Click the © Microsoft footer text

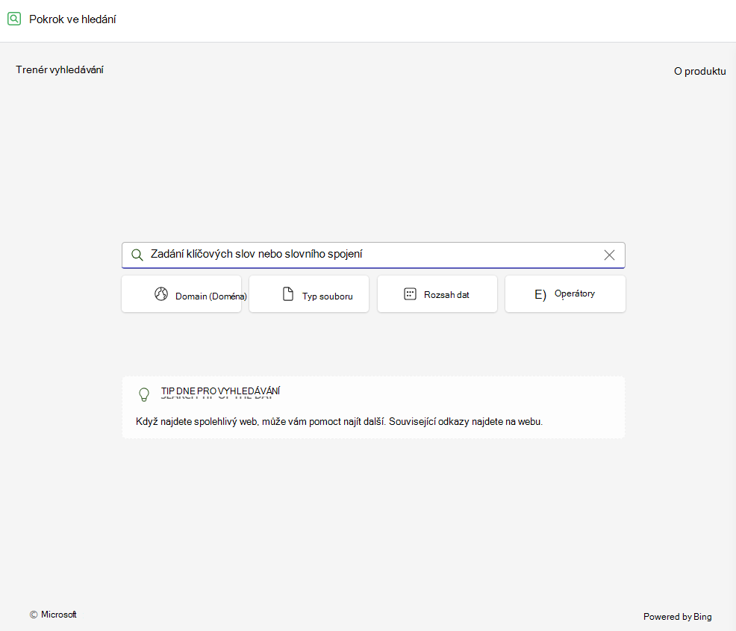click(53, 615)
